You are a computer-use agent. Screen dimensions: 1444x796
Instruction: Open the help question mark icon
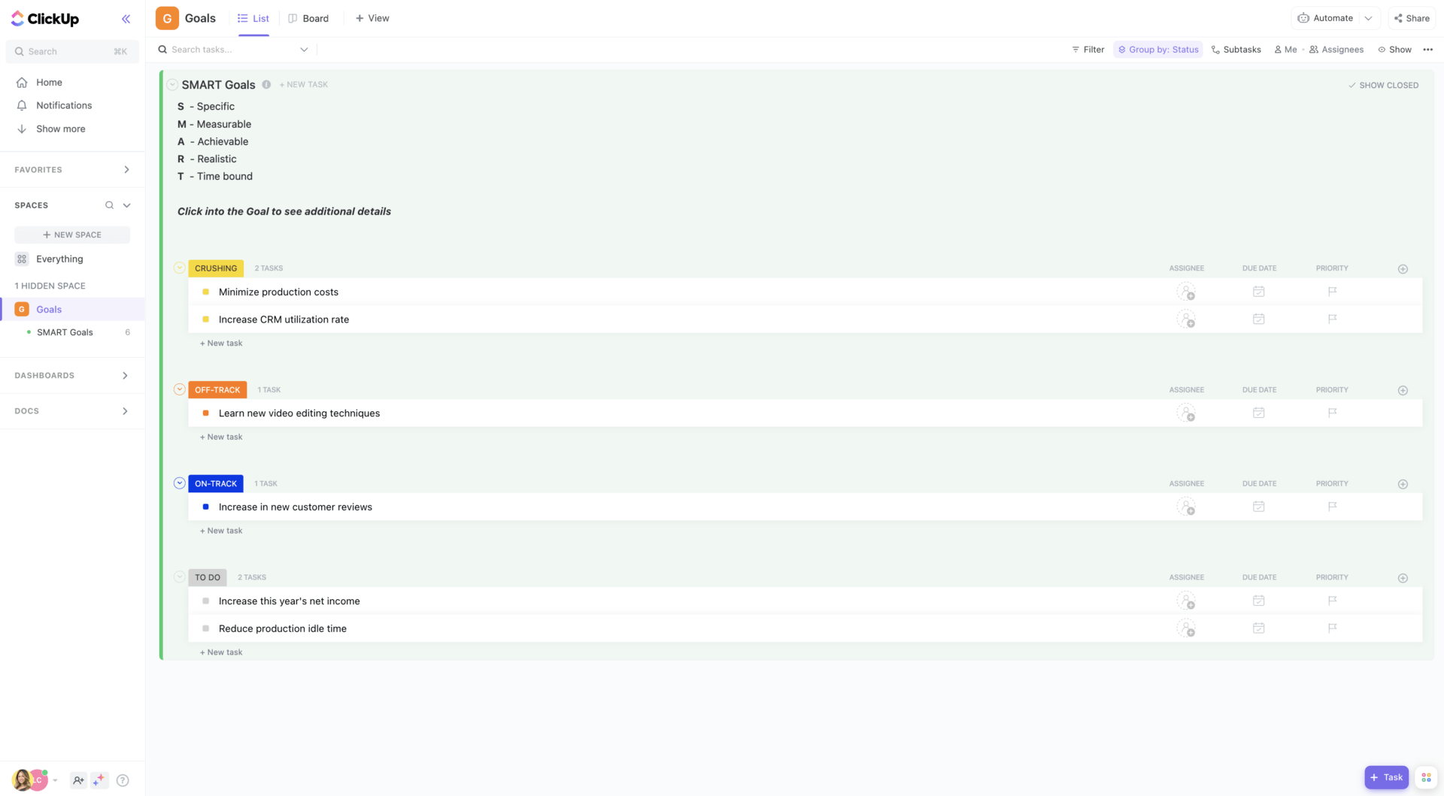(x=123, y=780)
